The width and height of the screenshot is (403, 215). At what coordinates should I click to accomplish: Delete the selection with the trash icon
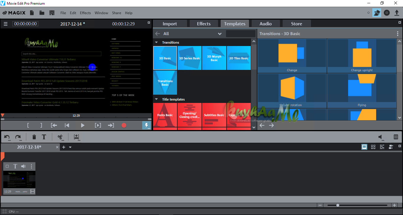tap(34, 137)
